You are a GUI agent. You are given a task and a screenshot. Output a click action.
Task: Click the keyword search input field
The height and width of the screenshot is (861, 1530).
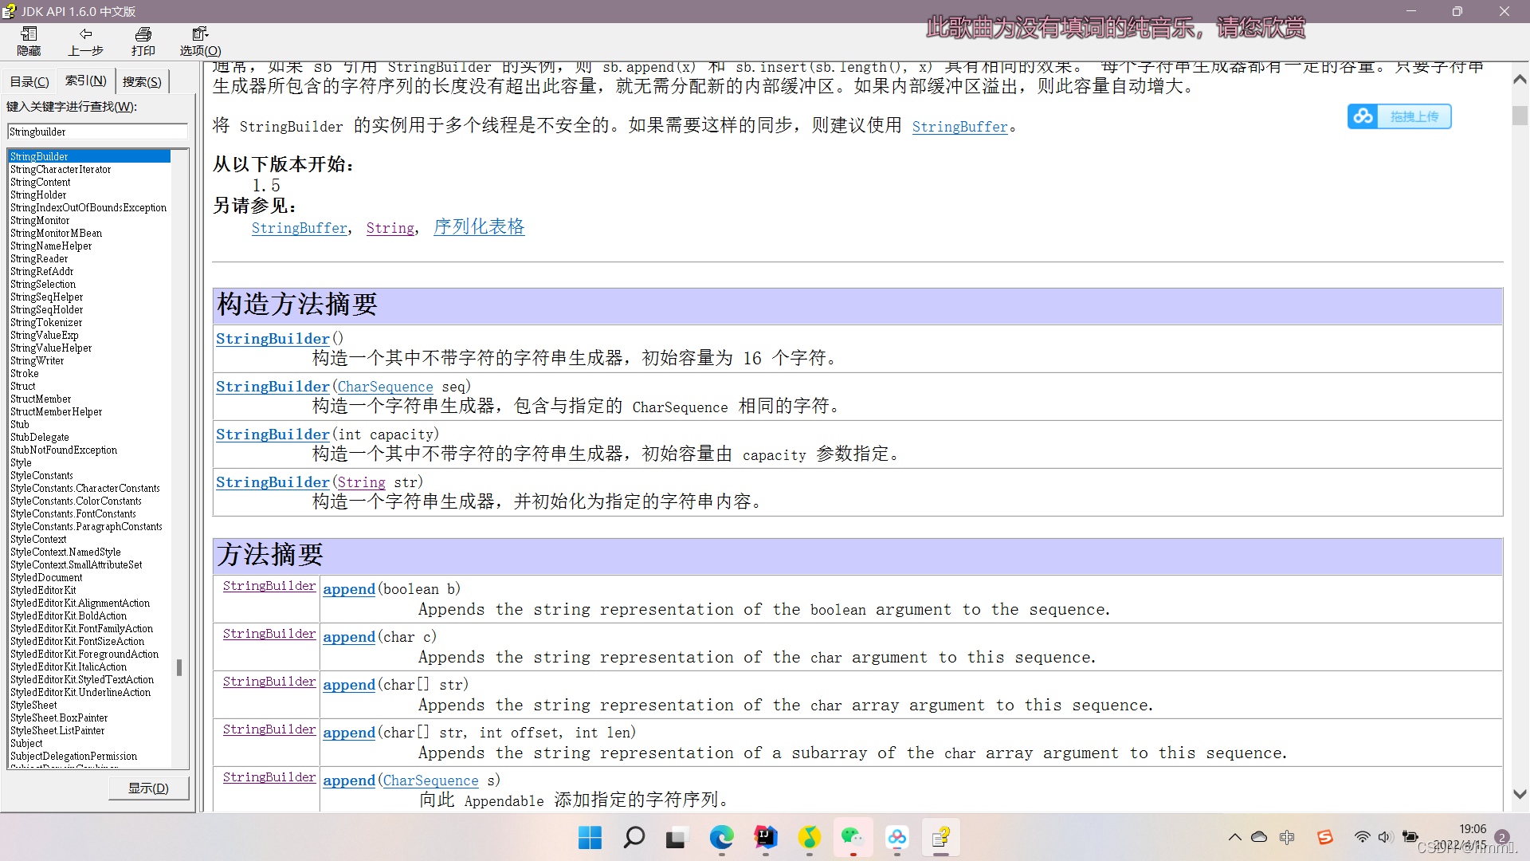(97, 132)
